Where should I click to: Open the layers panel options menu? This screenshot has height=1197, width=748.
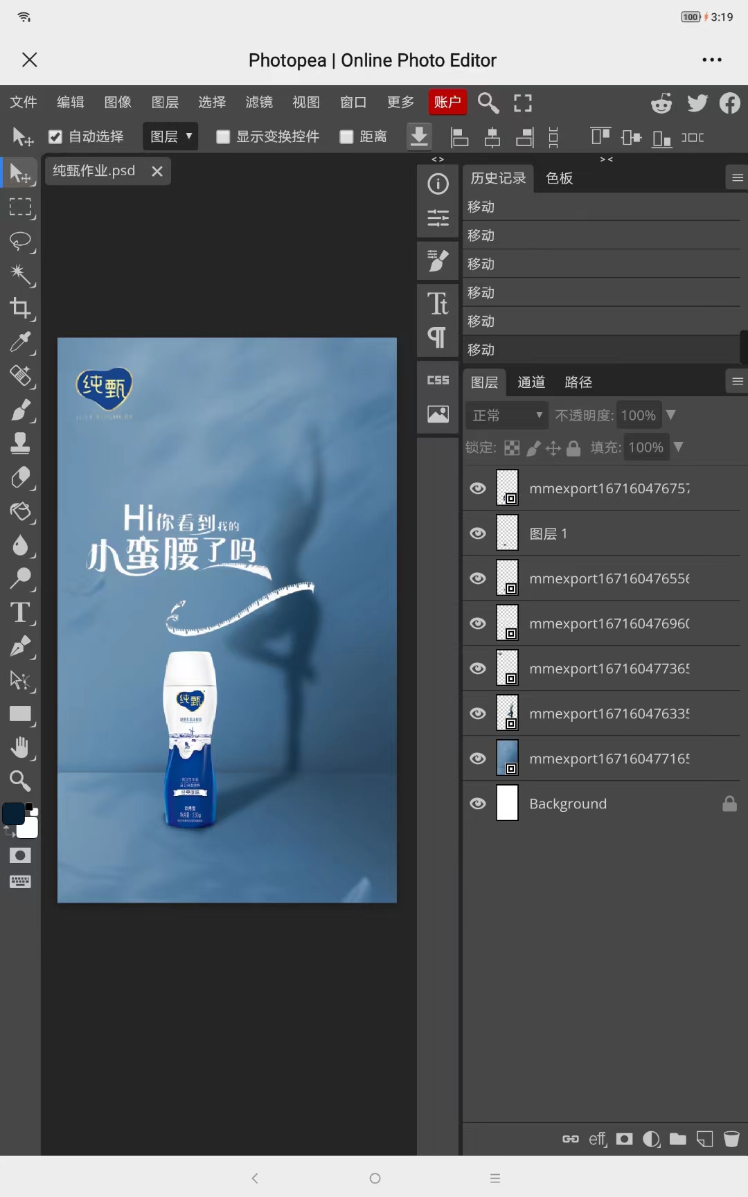[738, 381]
